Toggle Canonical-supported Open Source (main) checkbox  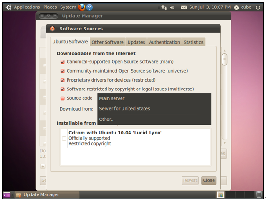point(62,62)
